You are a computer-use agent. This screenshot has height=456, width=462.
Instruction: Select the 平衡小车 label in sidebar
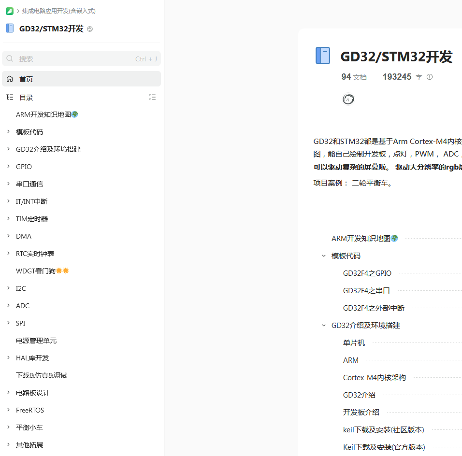point(29,427)
